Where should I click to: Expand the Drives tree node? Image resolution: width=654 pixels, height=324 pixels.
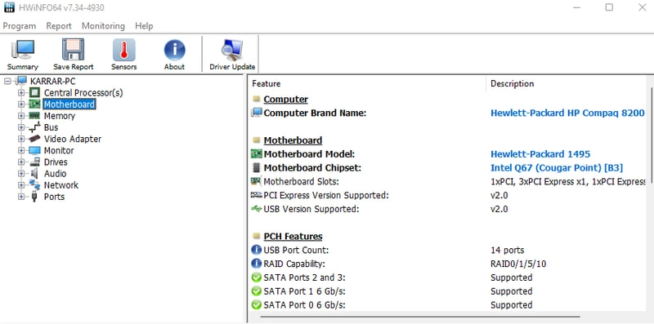click(x=21, y=162)
